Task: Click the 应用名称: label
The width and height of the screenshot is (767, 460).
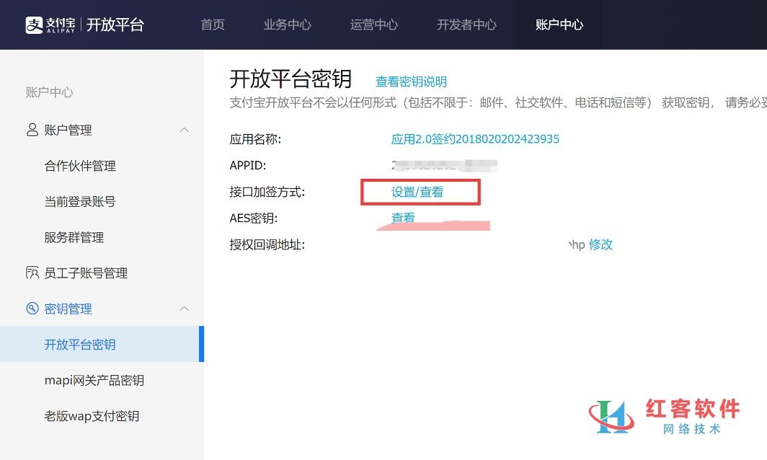Action: 255,139
